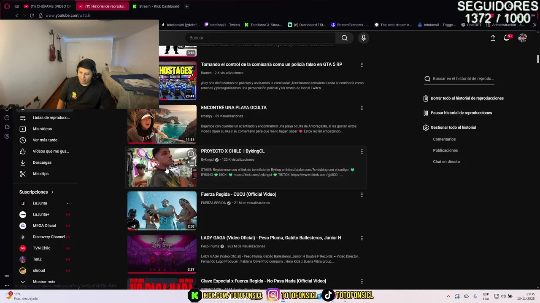Open options menu for LADY GAGA video
Image resolution: width=540 pixels, height=303 pixels.
coord(362,238)
